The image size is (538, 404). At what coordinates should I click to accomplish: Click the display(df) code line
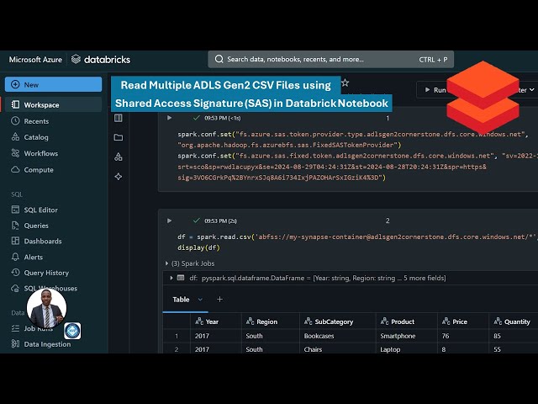click(x=198, y=247)
